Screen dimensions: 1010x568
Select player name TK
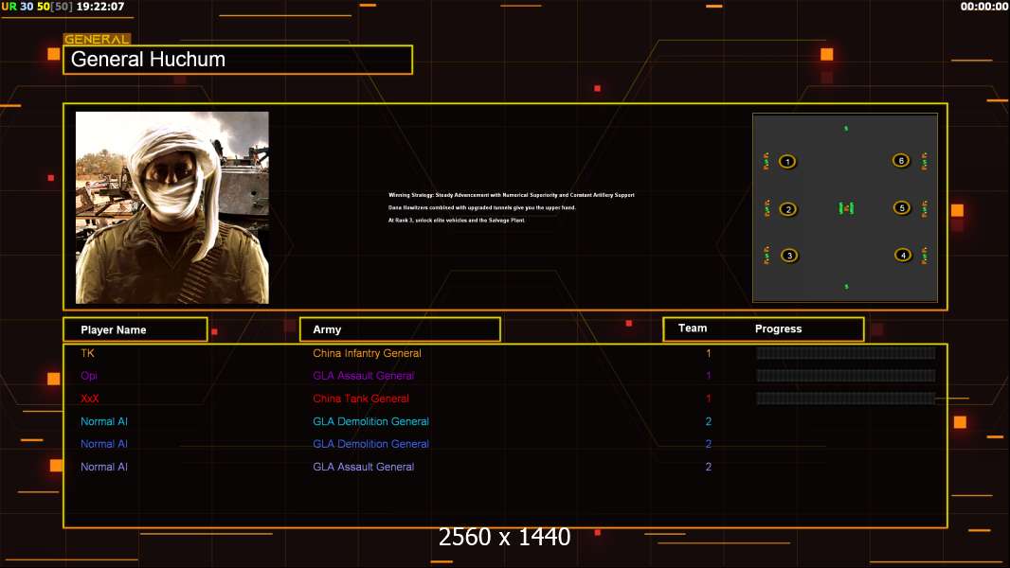click(87, 353)
